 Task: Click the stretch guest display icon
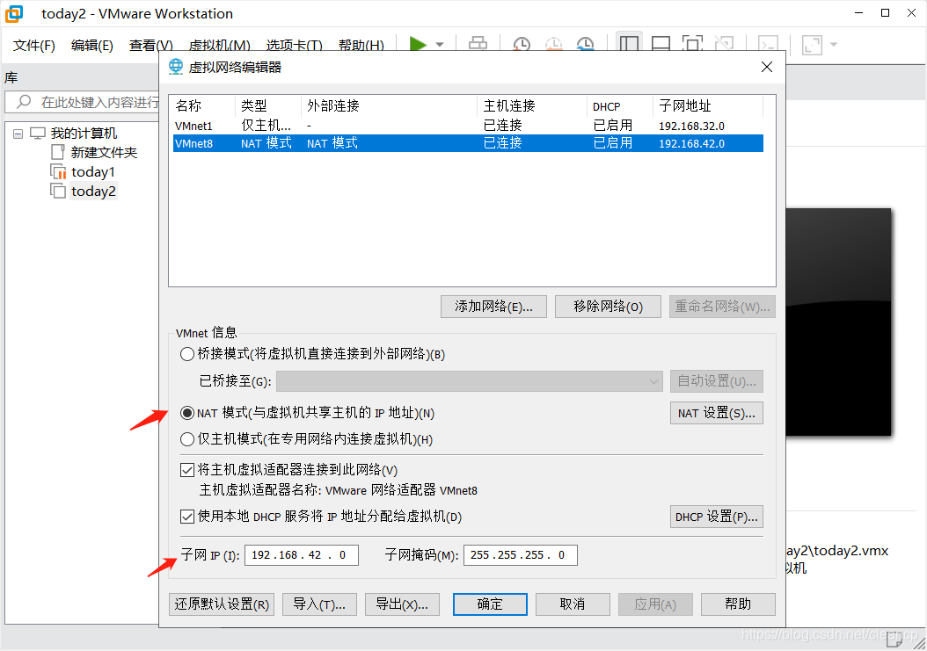[812, 45]
